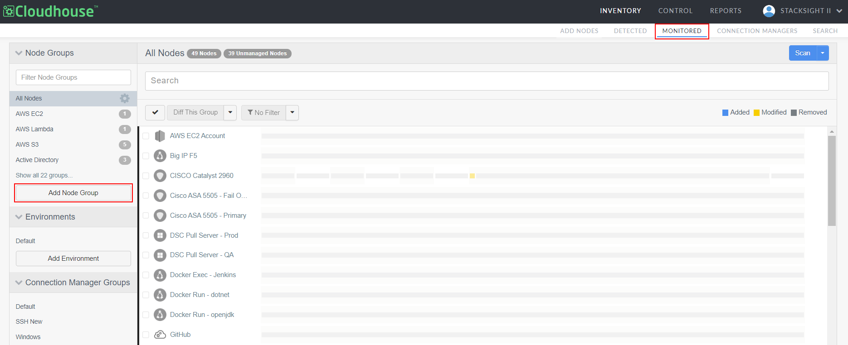This screenshot has width=848, height=345.
Task: Click the Docker Run dotnet Linux icon
Action: (x=160, y=295)
